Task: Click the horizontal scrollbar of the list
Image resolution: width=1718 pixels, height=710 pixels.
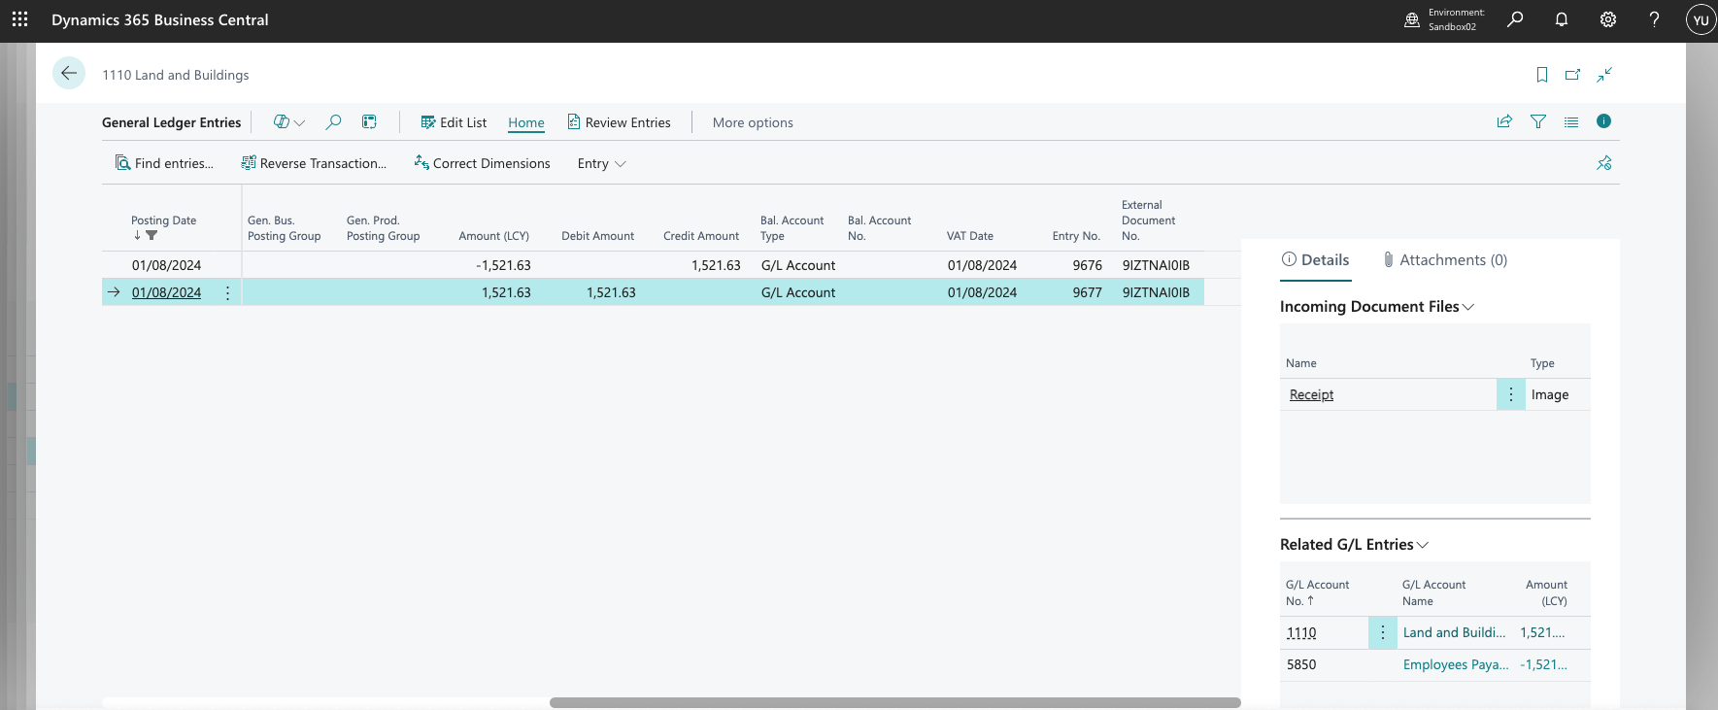Action: pos(894,702)
